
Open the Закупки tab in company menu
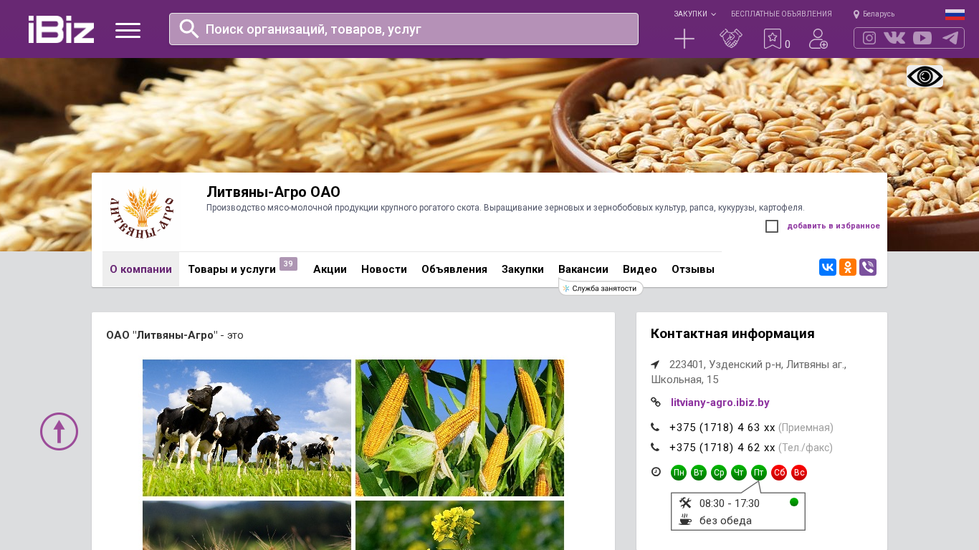tap(522, 269)
